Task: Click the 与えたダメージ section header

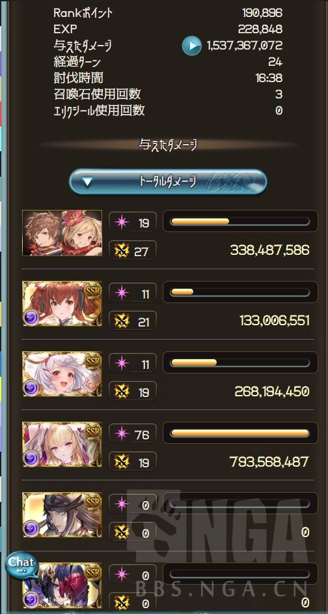Action: (168, 145)
